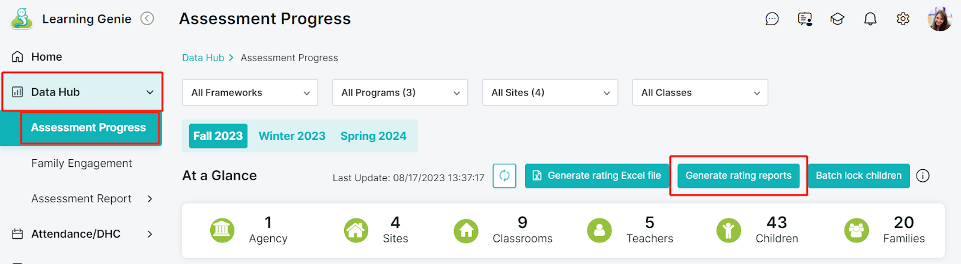This screenshot has width=961, height=264.
Task: Switch to the Spring 2024 tab
Action: tap(374, 136)
